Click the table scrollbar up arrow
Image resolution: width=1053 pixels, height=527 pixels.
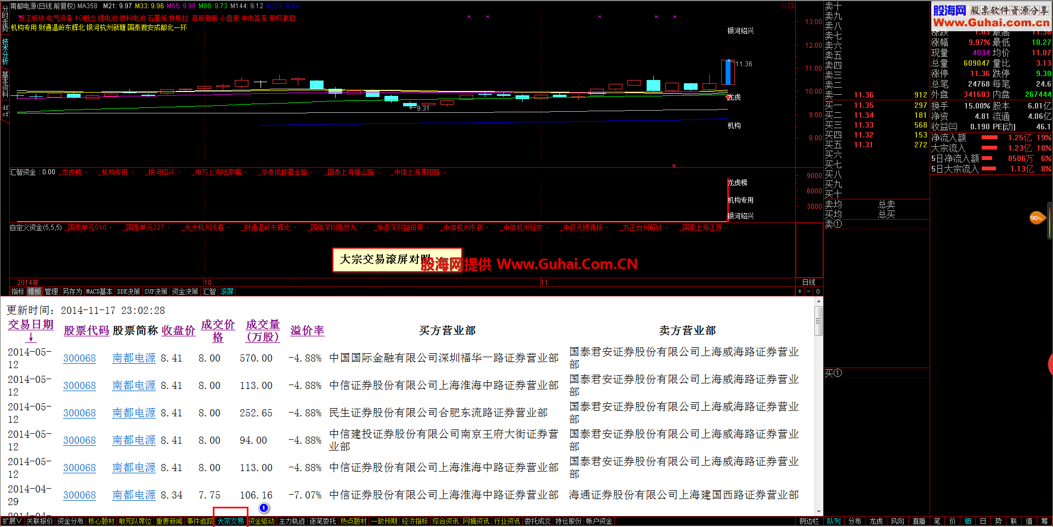coord(818,301)
